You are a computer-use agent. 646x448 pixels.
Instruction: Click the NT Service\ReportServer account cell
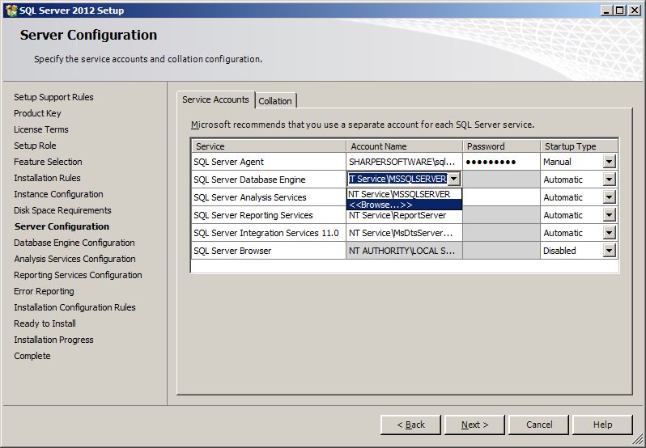point(404,217)
